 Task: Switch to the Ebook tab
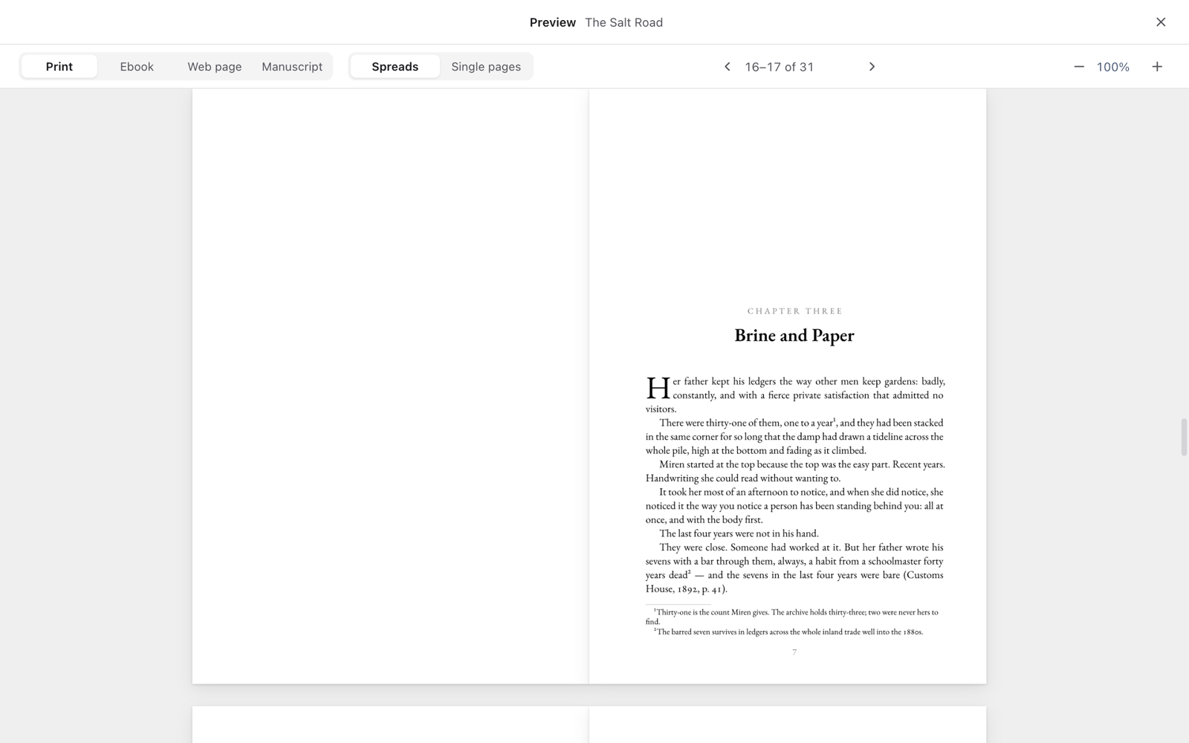coord(137,67)
